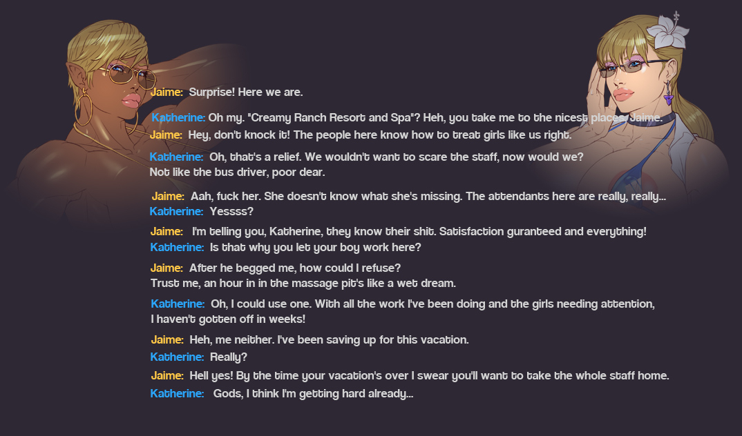Select the "Surprise! Here we are." dialogue line
The height and width of the screenshot is (436, 742).
[246, 92]
